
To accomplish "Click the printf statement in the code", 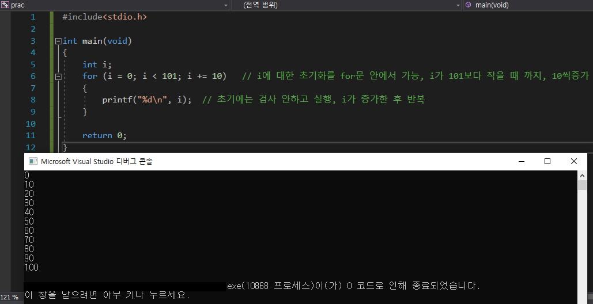I will pyautogui.click(x=147, y=100).
